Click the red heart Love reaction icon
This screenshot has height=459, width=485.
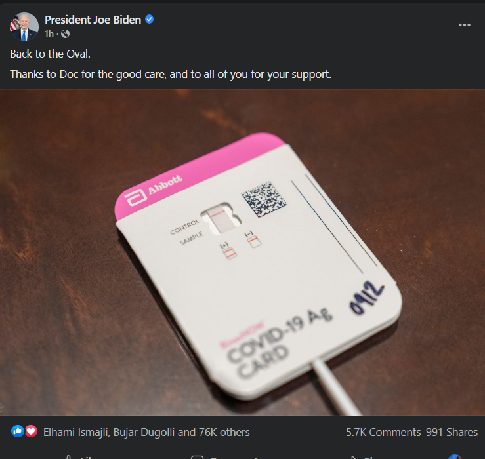(31, 431)
